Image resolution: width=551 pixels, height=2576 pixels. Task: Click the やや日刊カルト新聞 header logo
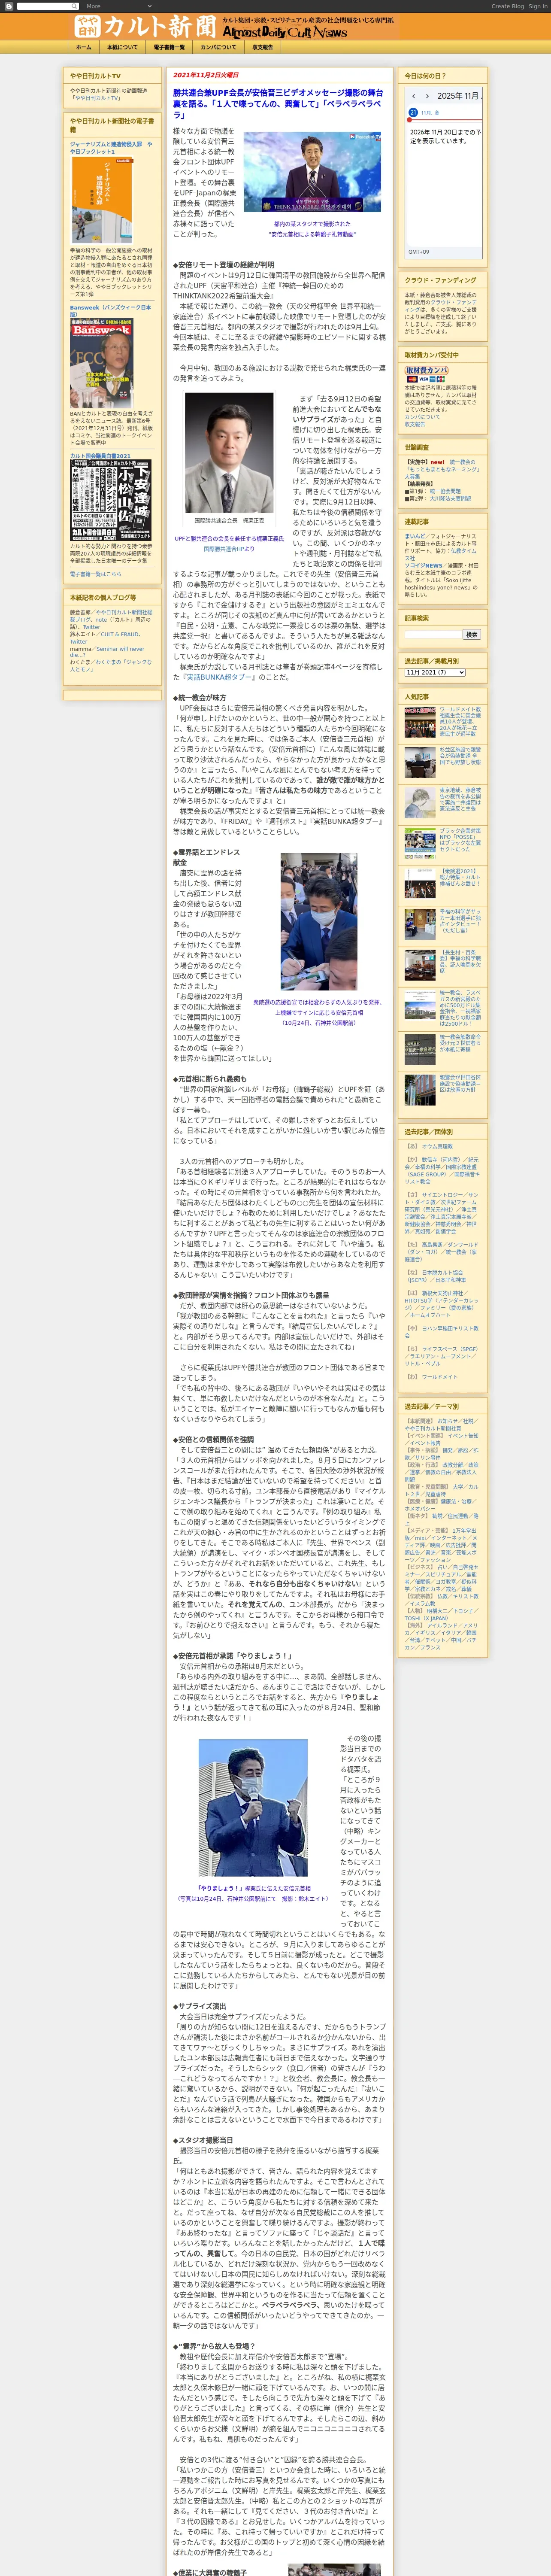(x=145, y=26)
